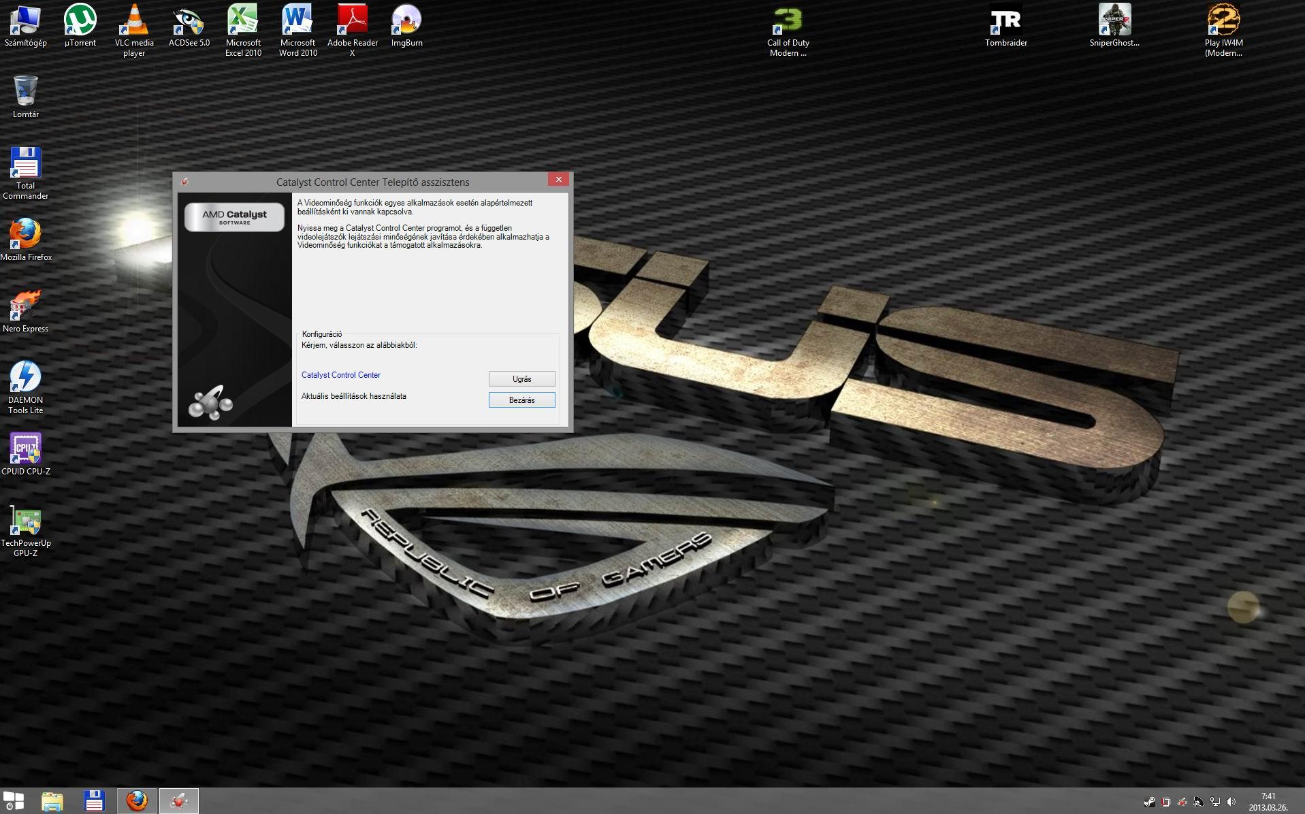Click the 'Konfiguráció' group label
Image resolution: width=1305 pixels, height=814 pixels.
pyautogui.click(x=322, y=334)
